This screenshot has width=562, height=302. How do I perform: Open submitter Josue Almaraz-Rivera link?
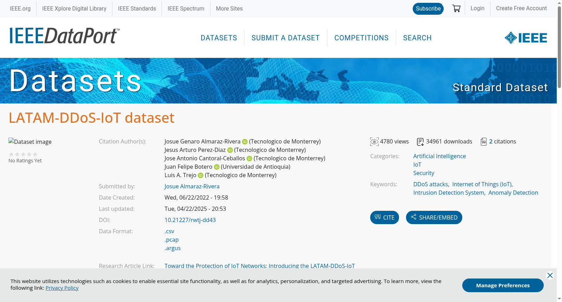[192, 187]
